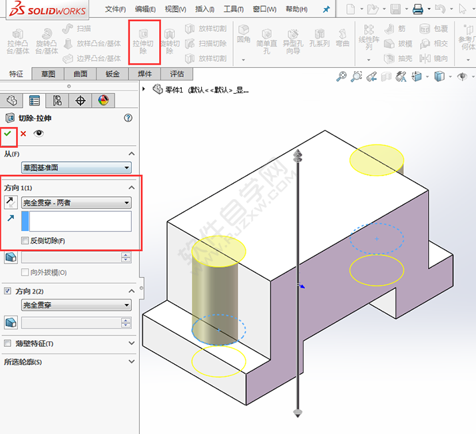Viewport: 476px width, 434px height.
Task: Open the Insert (插入) menu
Action: 204,9
